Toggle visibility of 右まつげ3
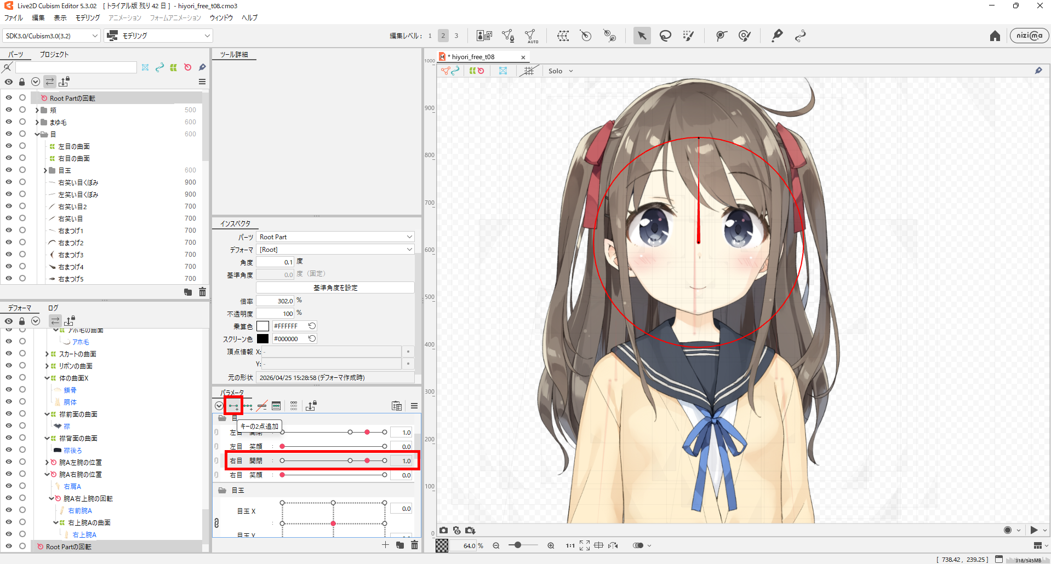The width and height of the screenshot is (1051, 564). coord(9,255)
